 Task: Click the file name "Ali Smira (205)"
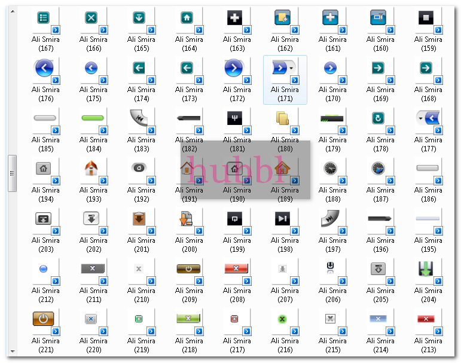coord(380,295)
